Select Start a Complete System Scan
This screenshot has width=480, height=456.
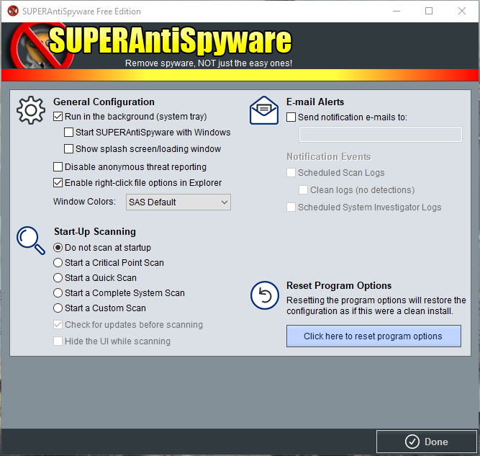[x=58, y=293]
